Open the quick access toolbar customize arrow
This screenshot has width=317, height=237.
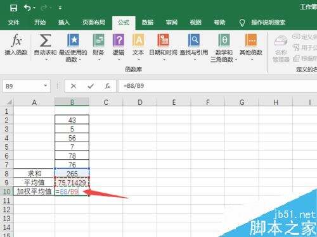(60, 8)
